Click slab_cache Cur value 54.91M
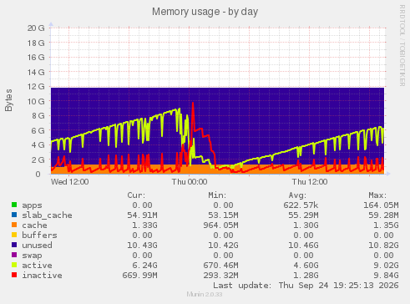 142,215
